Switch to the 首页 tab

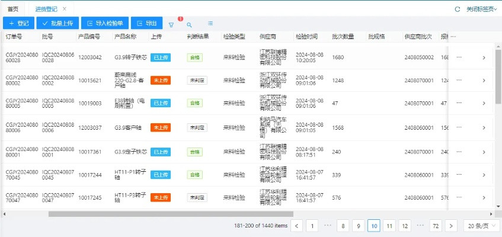tap(12, 9)
